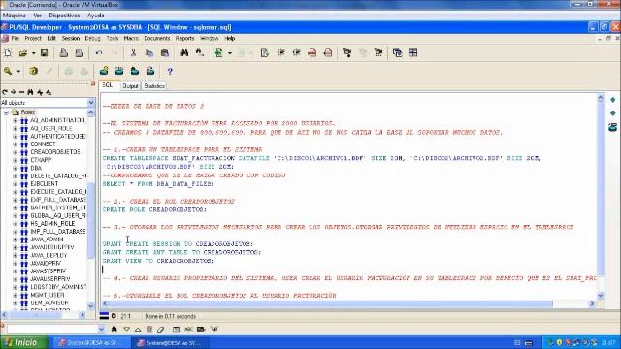
Task: Select the EJBCLIENT role in the tree
Action: click(x=45, y=184)
